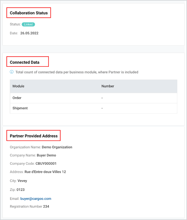Select the Shipment row in table
The height and width of the screenshot is (220, 187).
click(93, 108)
